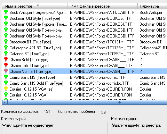
Task: Click green status icon for Book Antiqua row
Action: (x=6, y=12)
